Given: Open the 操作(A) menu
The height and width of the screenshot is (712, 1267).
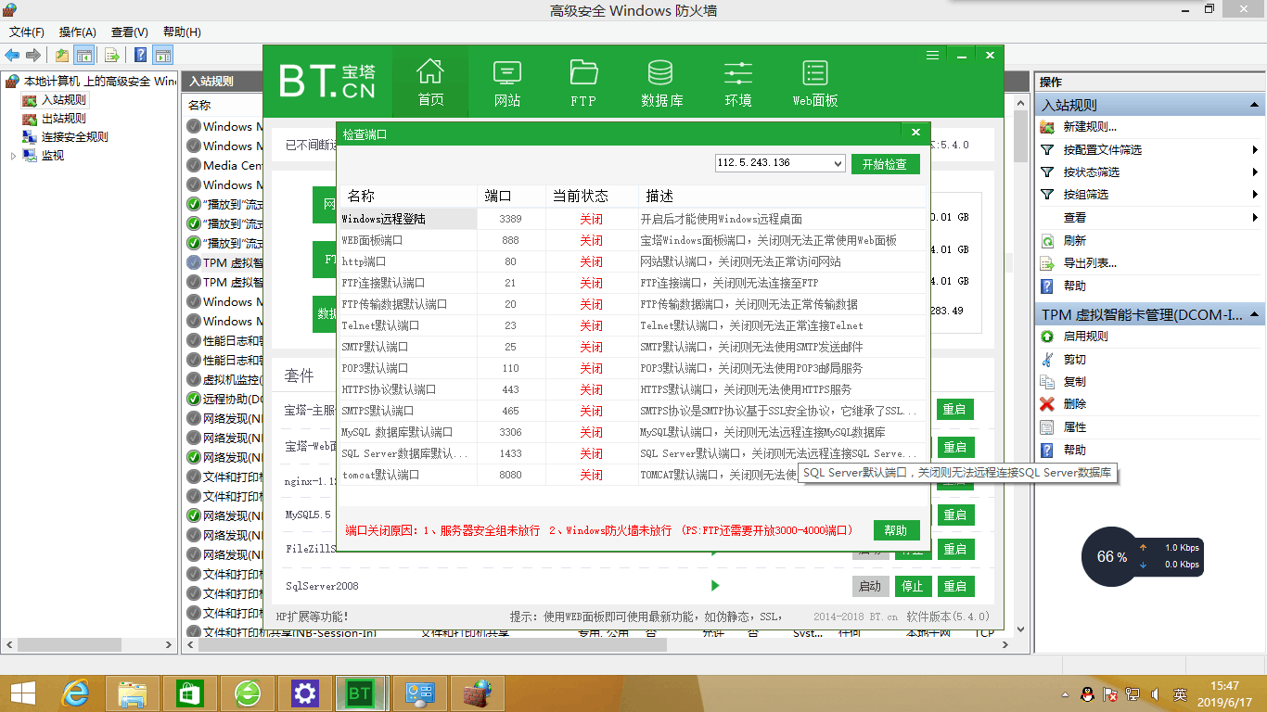Looking at the screenshot, I should click(x=78, y=32).
